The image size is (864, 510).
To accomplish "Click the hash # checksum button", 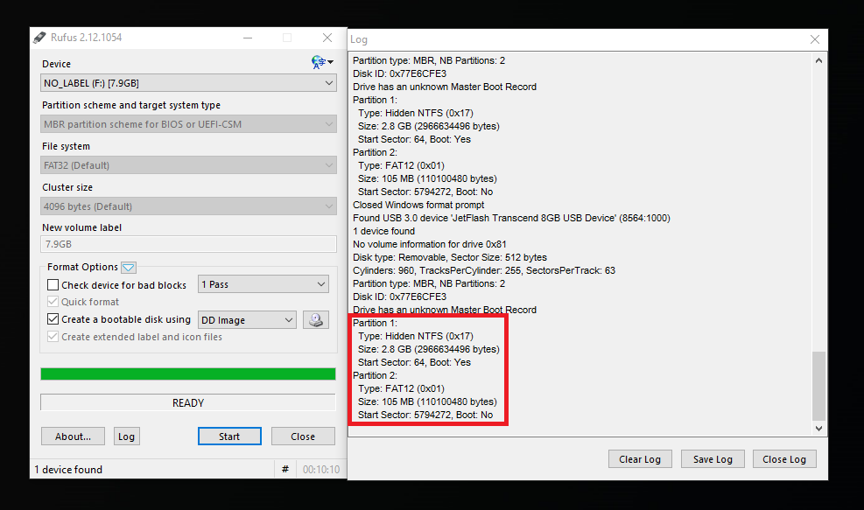I will [x=284, y=469].
